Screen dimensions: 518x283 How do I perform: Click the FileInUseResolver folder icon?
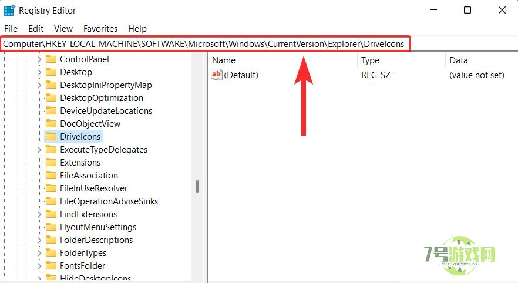point(51,188)
